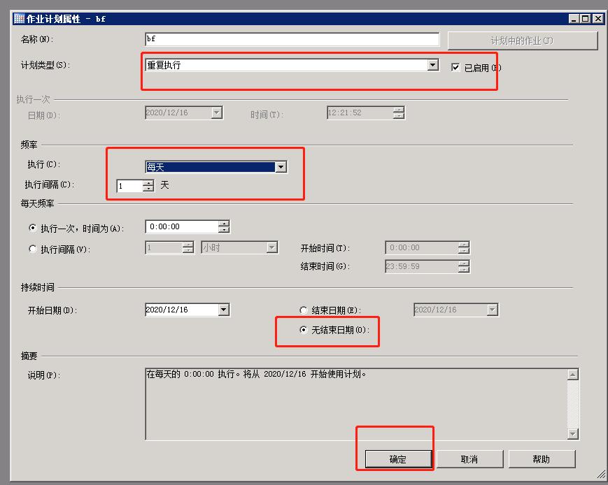Image resolution: width=608 pixels, height=485 pixels.
Task: Click the 帮助 help button
Action: pos(543,458)
